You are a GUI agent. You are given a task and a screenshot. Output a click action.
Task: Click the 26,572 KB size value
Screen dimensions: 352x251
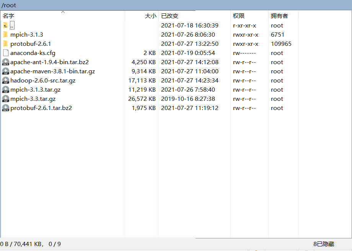pos(142,99)
